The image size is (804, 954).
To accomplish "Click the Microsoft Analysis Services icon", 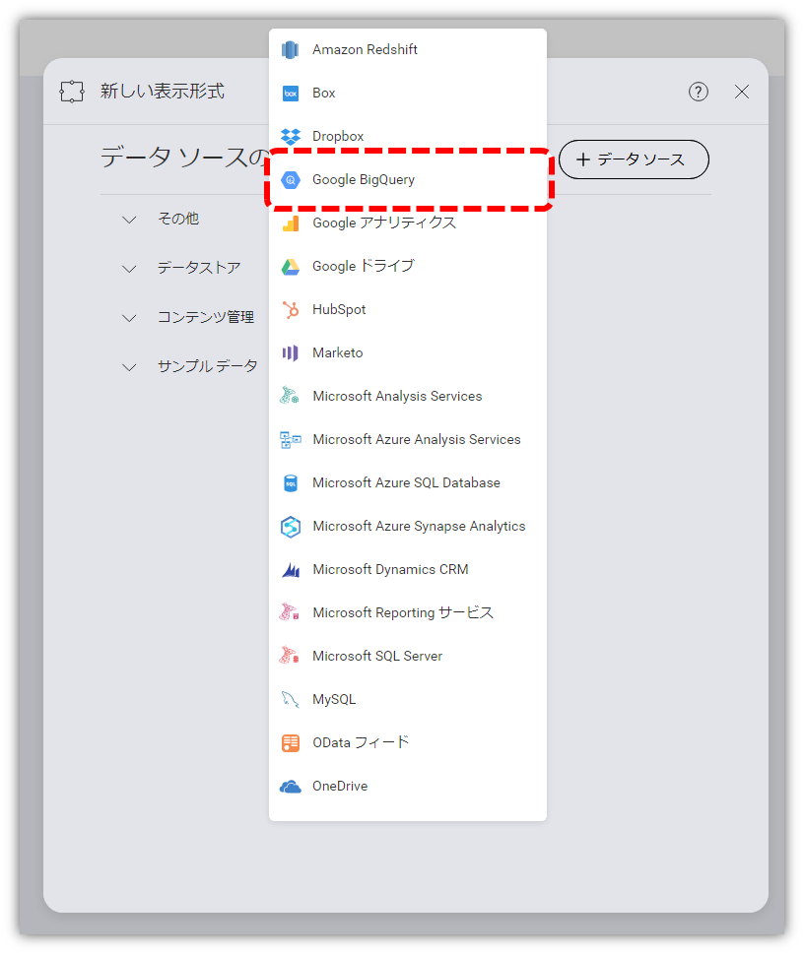I will pos(290,396).
